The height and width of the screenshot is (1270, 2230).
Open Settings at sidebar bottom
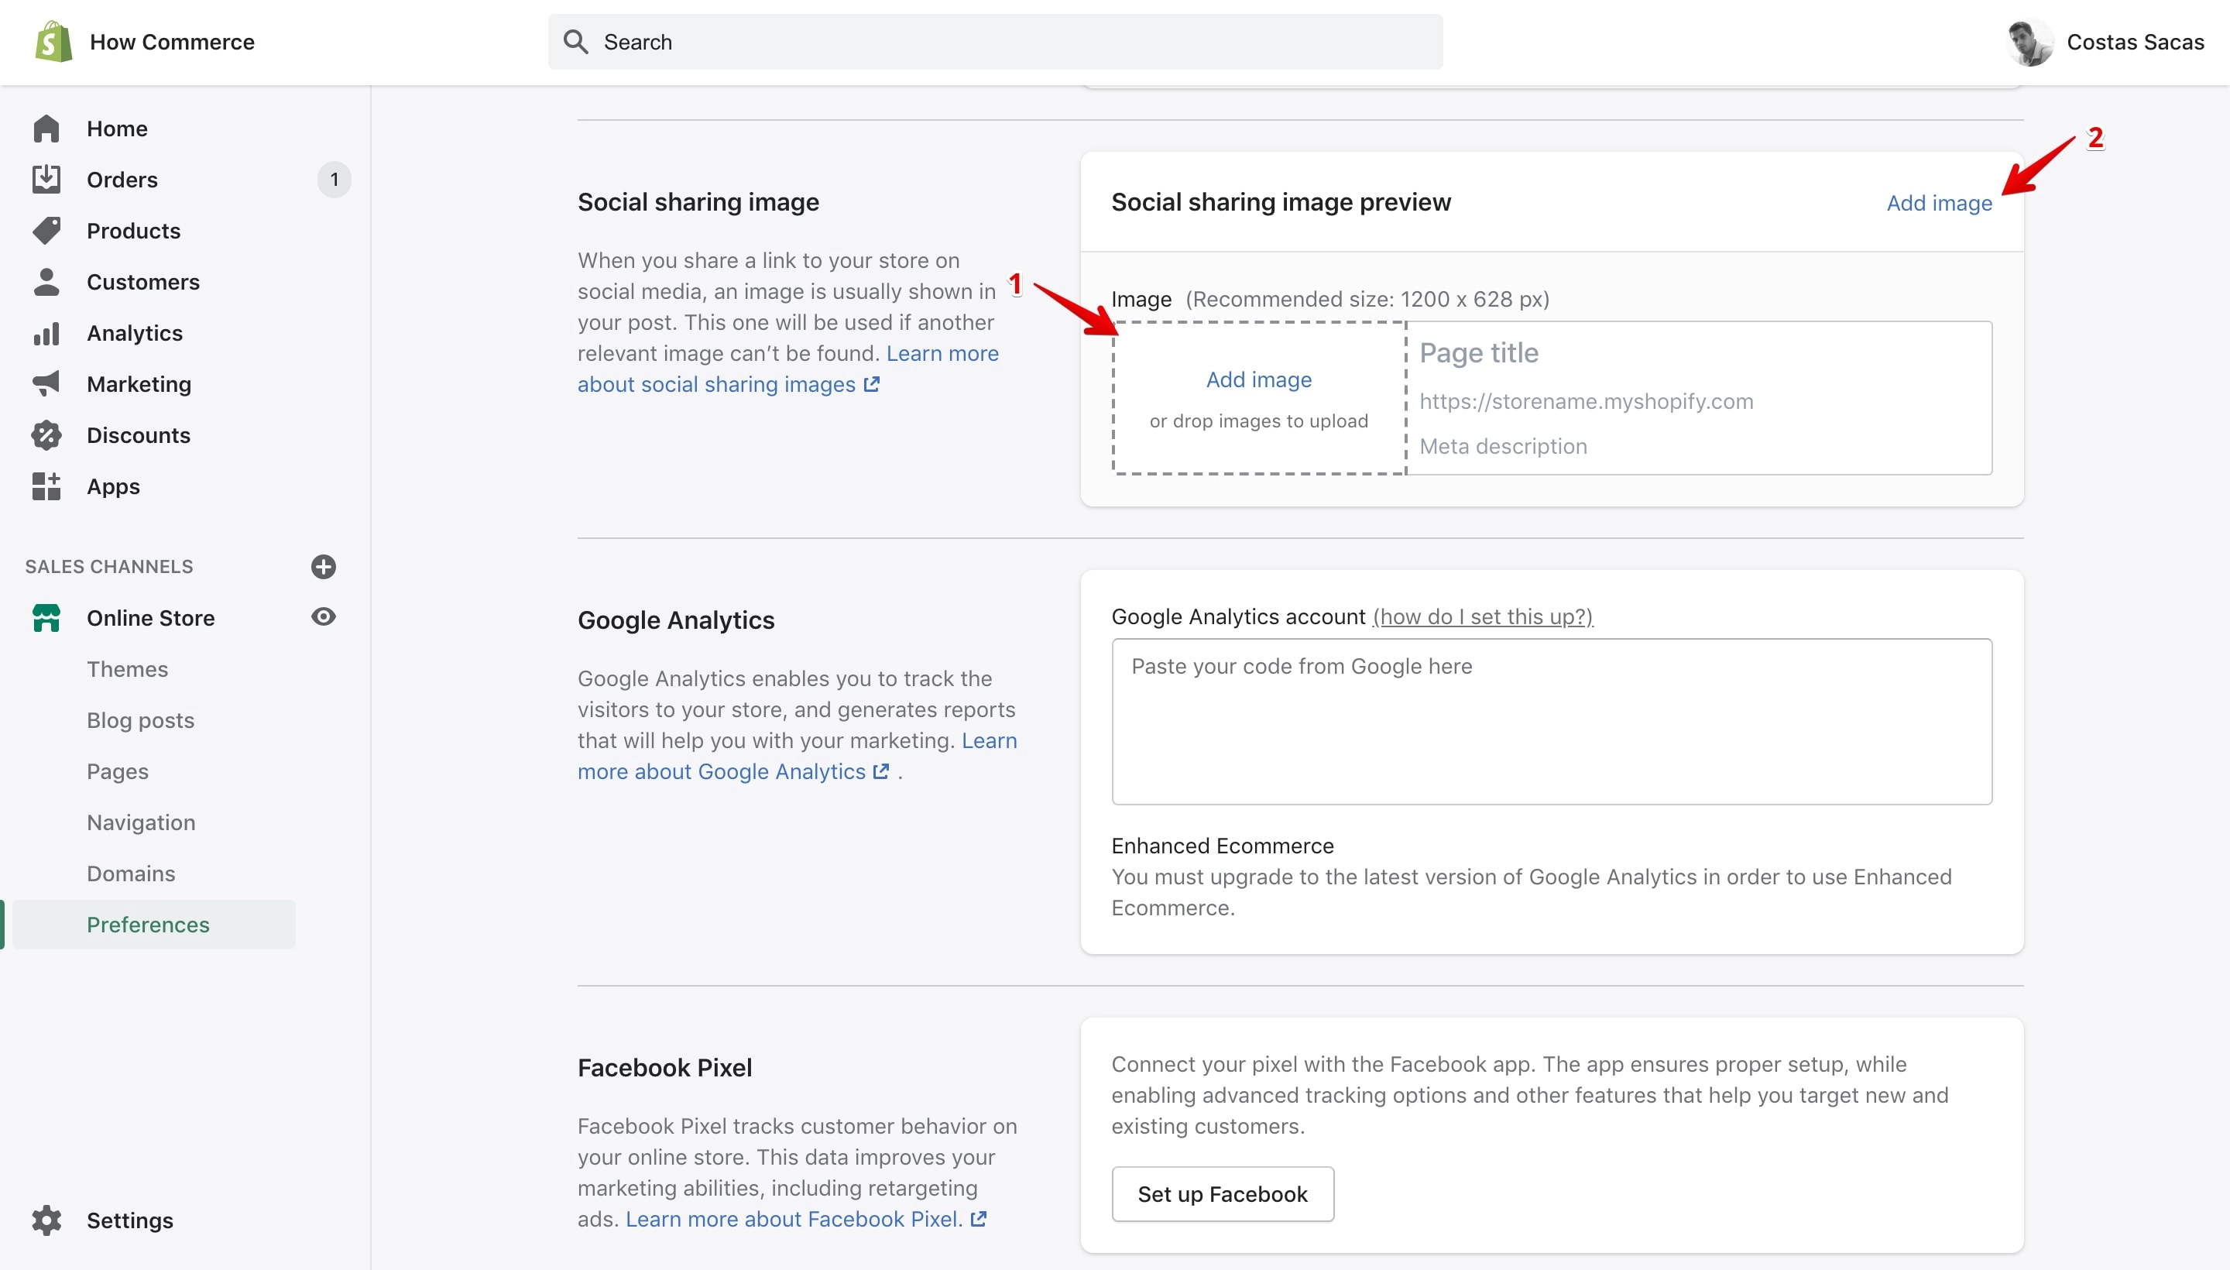130,1220
